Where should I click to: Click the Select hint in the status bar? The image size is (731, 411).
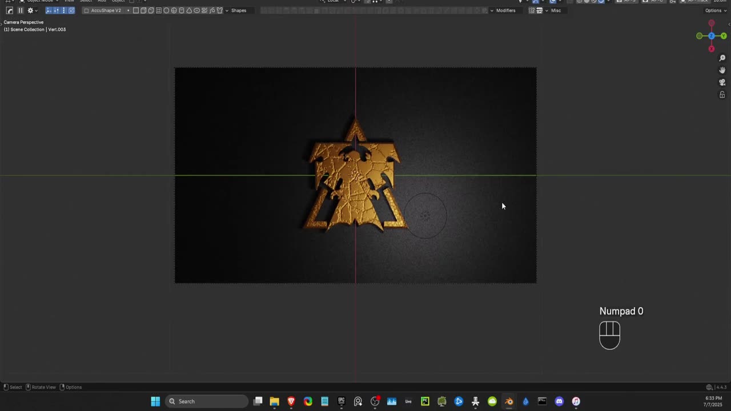click(13, 387)
